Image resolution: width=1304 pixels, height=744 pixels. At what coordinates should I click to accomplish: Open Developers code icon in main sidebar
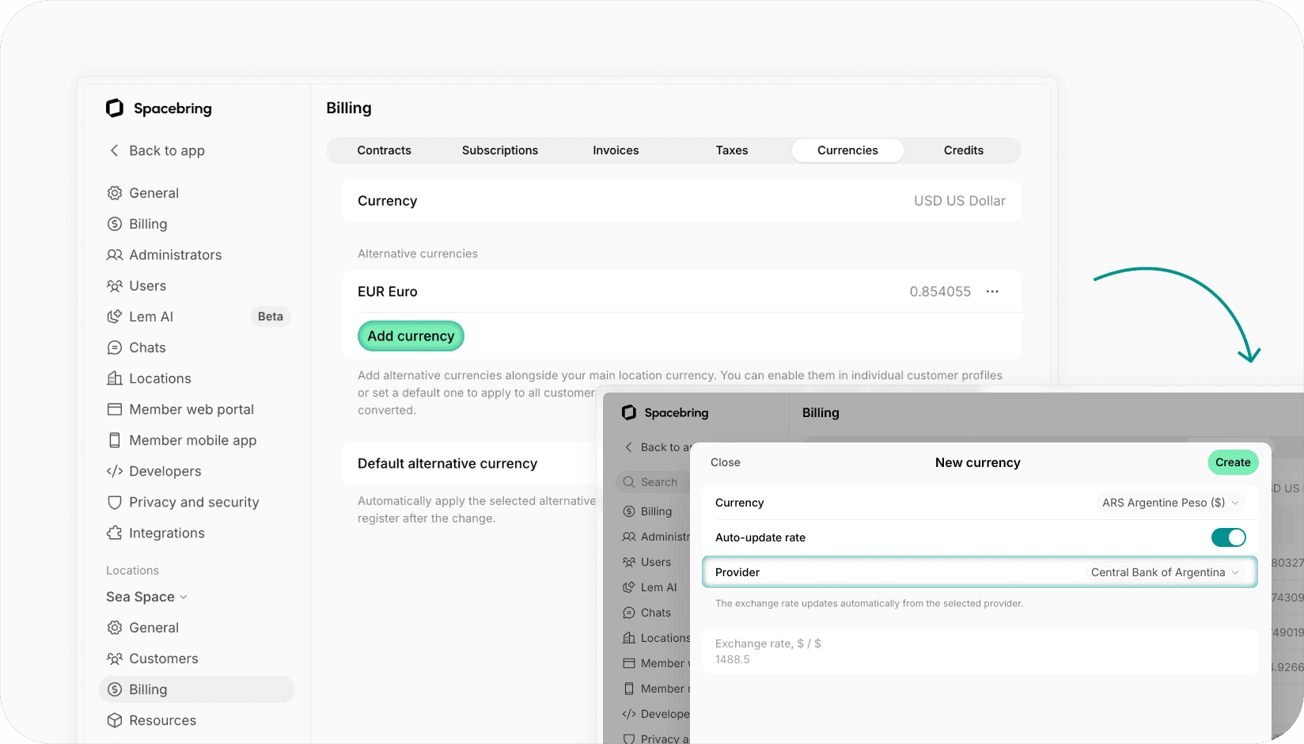115,471
